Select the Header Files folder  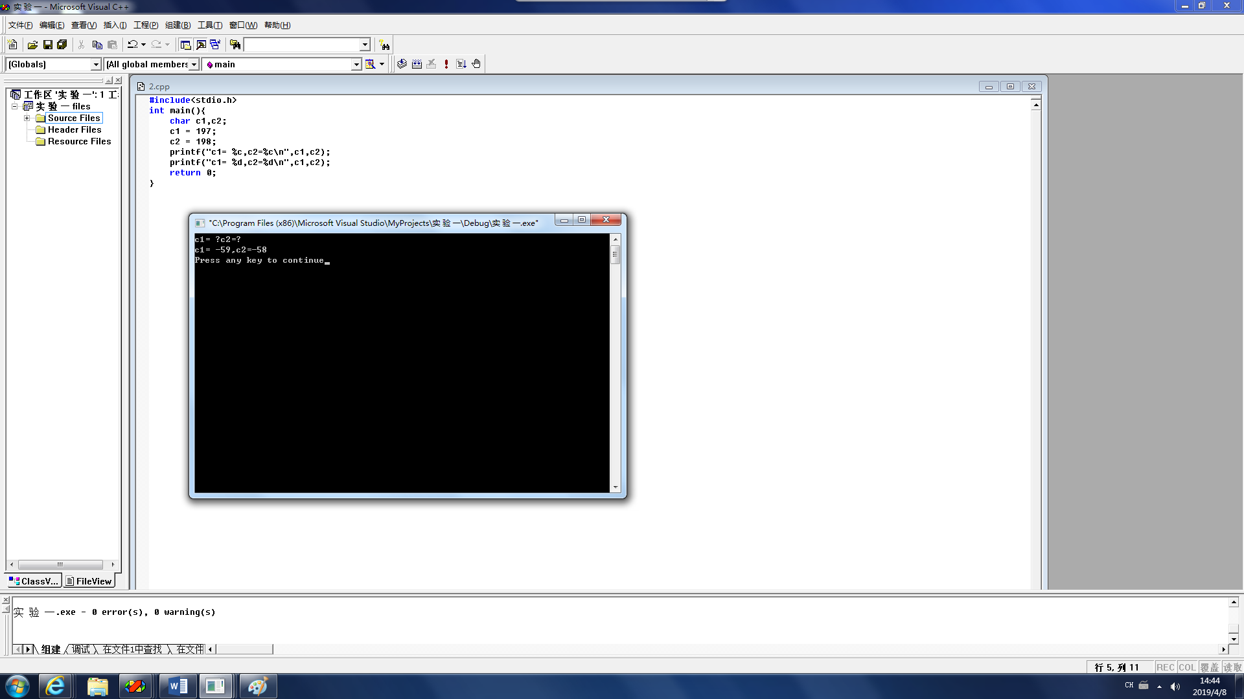[74, 129]
